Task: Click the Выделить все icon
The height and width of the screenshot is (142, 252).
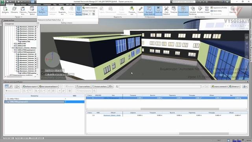Action: [x=62, y=11]
